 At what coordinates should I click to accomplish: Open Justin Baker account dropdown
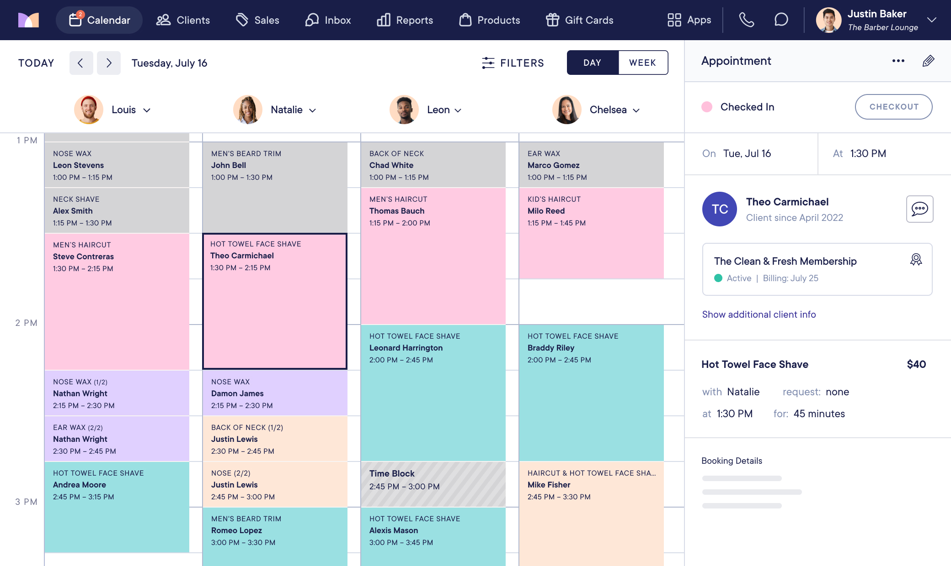coord(931,20)
